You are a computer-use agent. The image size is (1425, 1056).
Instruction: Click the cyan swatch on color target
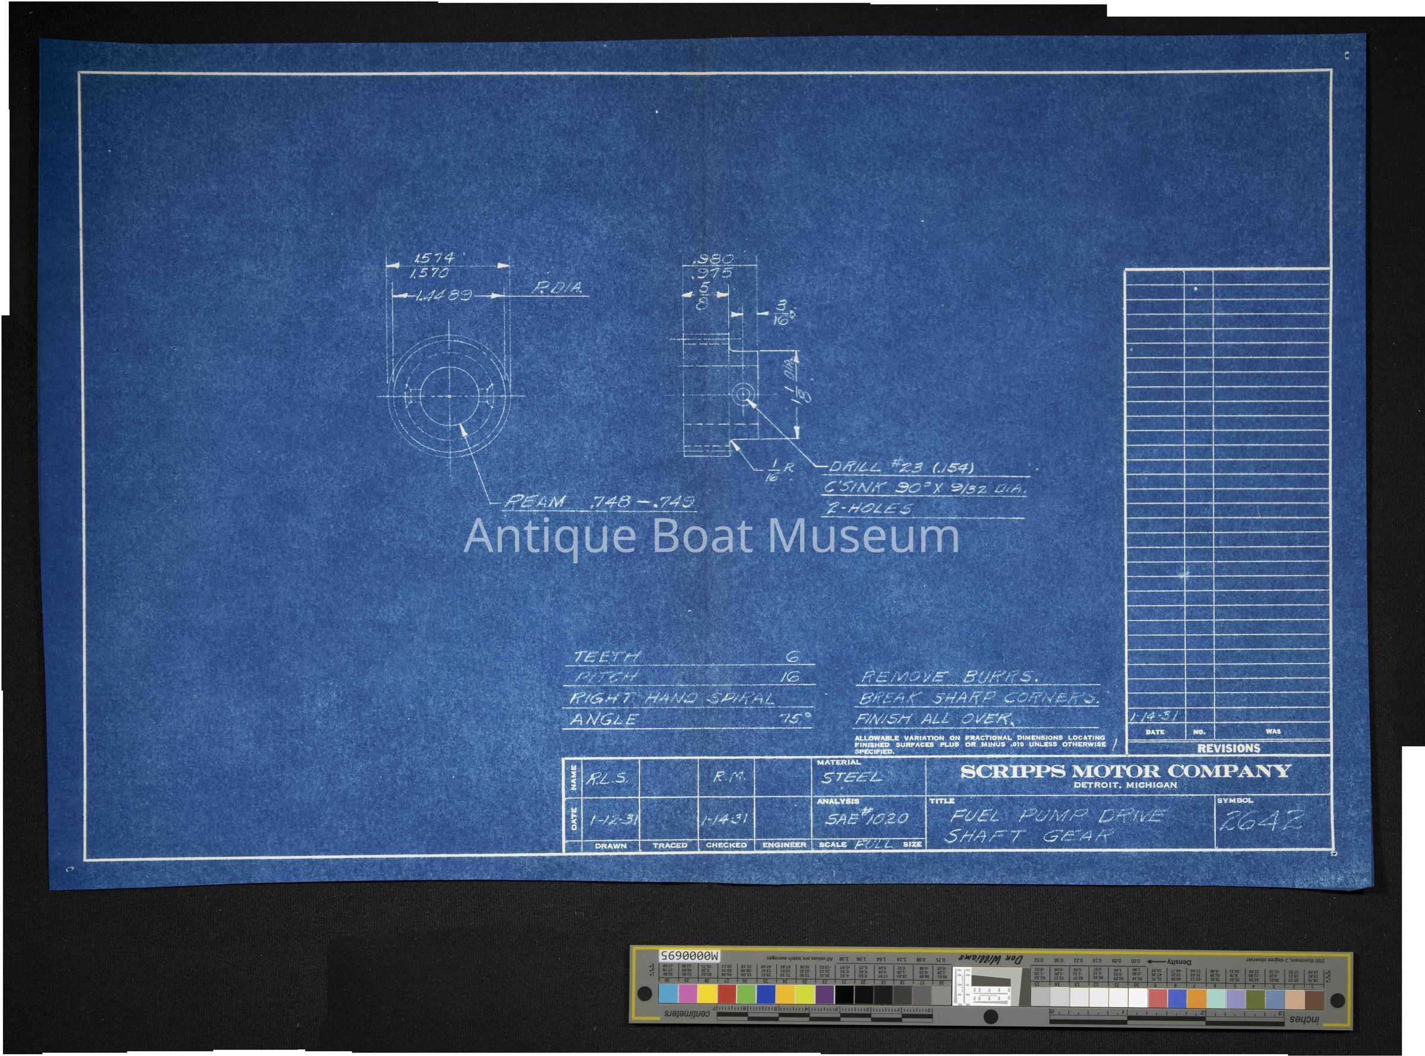(668, 994)
